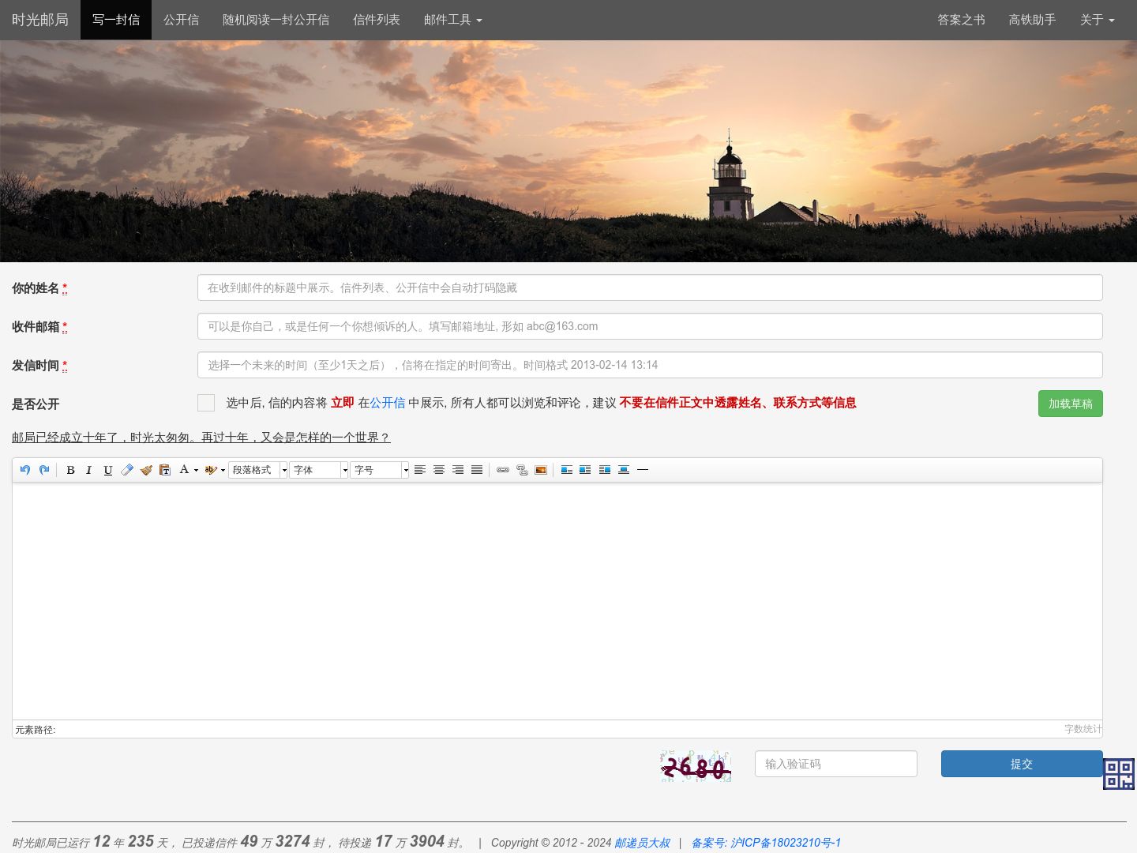The width and height of the screenshot is (1137, 853).
Task: Open 随机阅读一封公开信 nav item
Action: pyautogui.click(x=276, y=20)
